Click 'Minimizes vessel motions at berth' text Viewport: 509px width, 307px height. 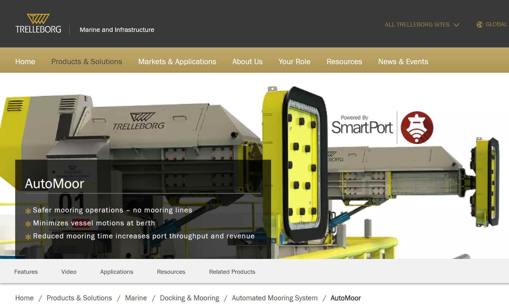[94, 223]
